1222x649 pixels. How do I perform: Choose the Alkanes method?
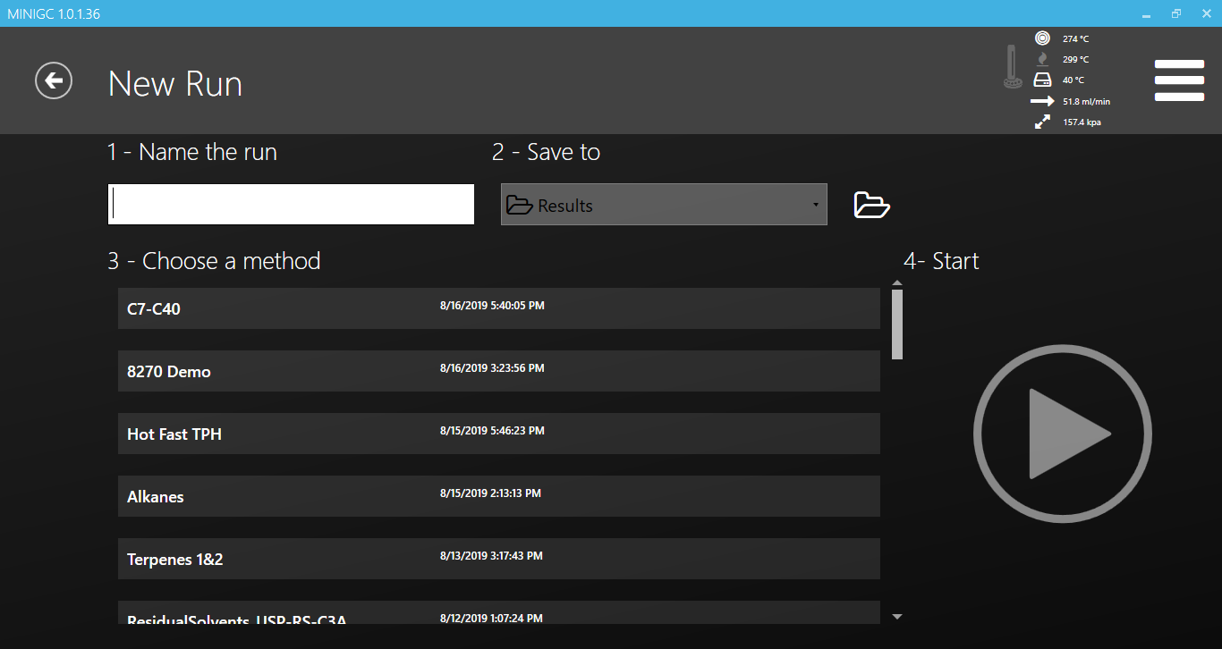pyautogui.click(x=498, y=496)
